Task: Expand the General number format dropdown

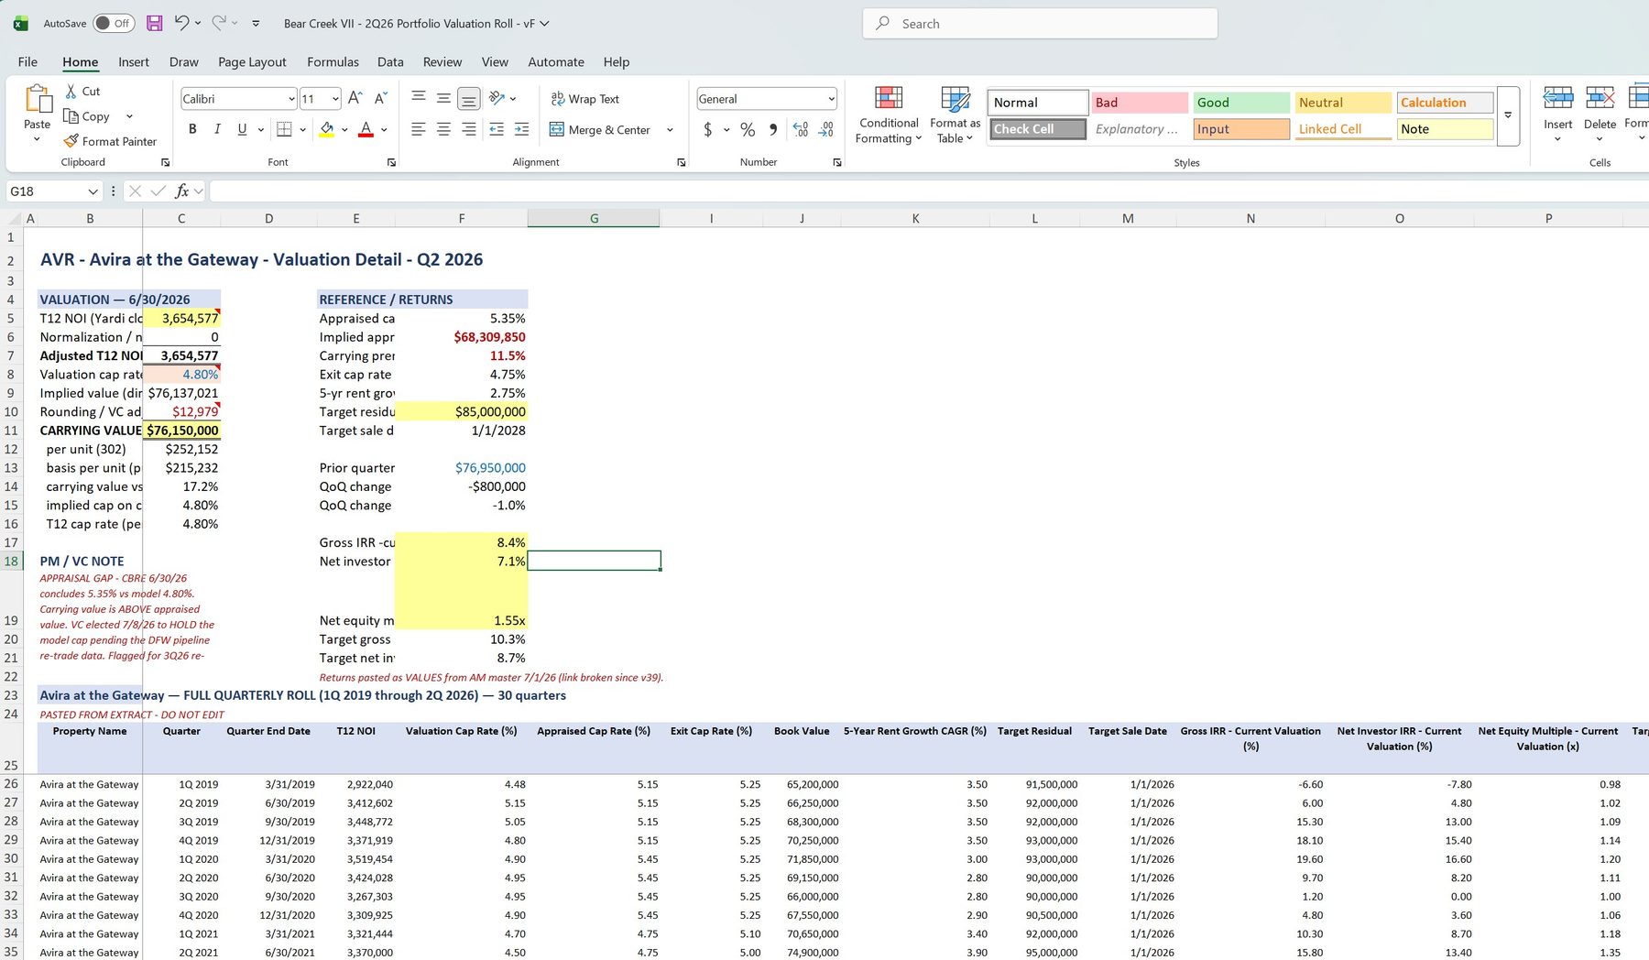Action: [x=831, y=99]
